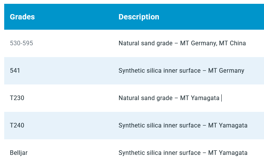Click the Grades column header

click(22, 17)
